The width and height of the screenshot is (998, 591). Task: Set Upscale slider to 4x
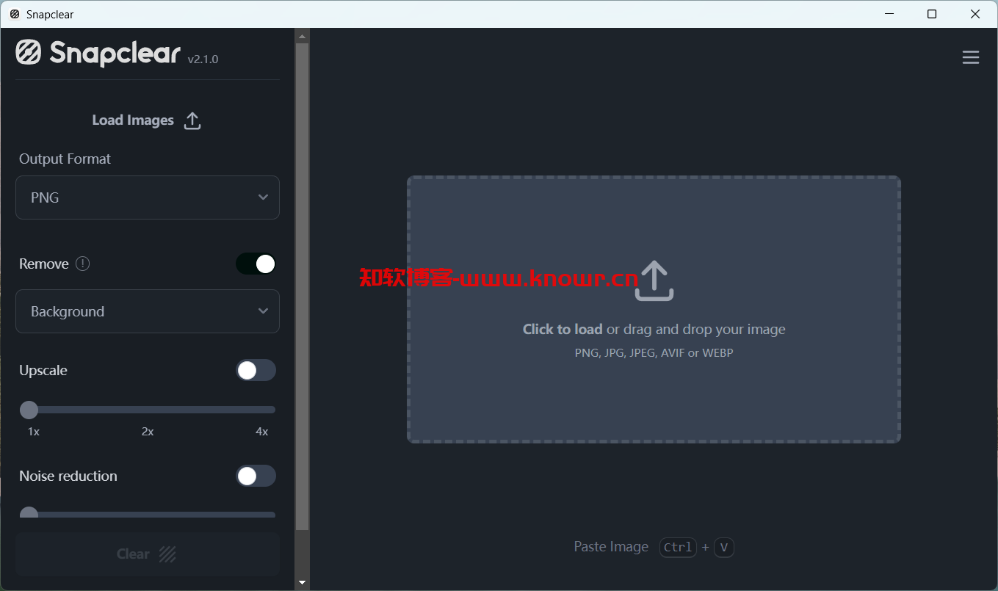(x=266, y=410)
